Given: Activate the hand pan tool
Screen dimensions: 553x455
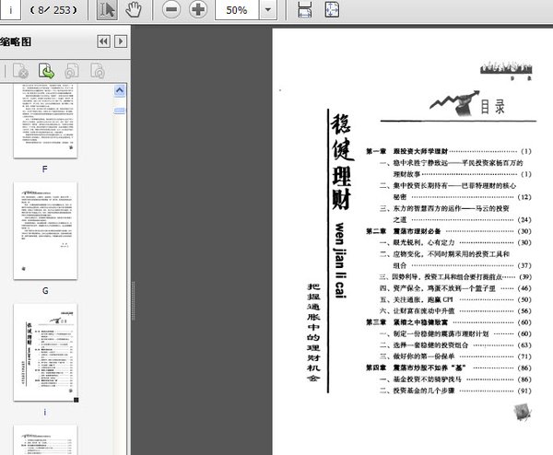Looking at the screenshot, I should click(134, 10).
